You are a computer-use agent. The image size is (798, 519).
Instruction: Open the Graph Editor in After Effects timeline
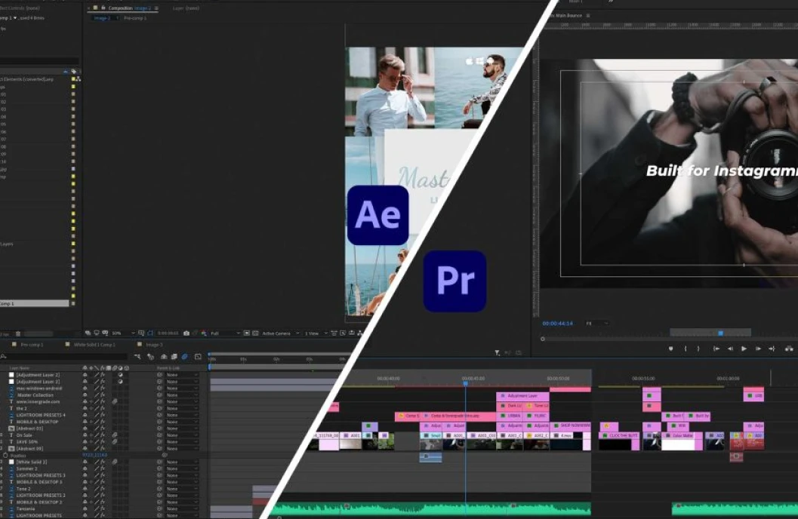pos(198,357)
